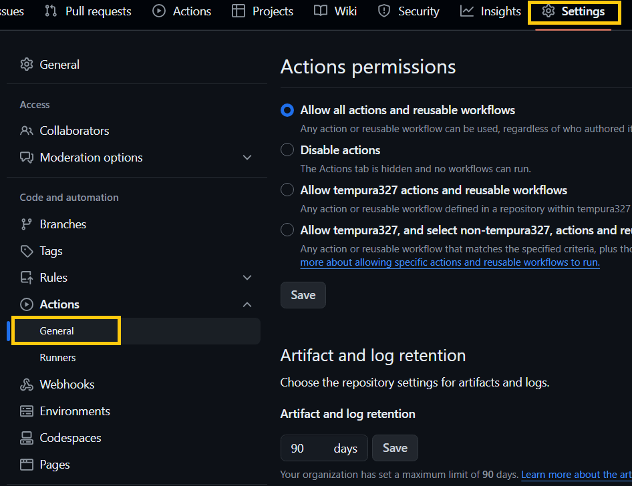
Task: Click the Projects table icon
Action: (x=239, y=11)
